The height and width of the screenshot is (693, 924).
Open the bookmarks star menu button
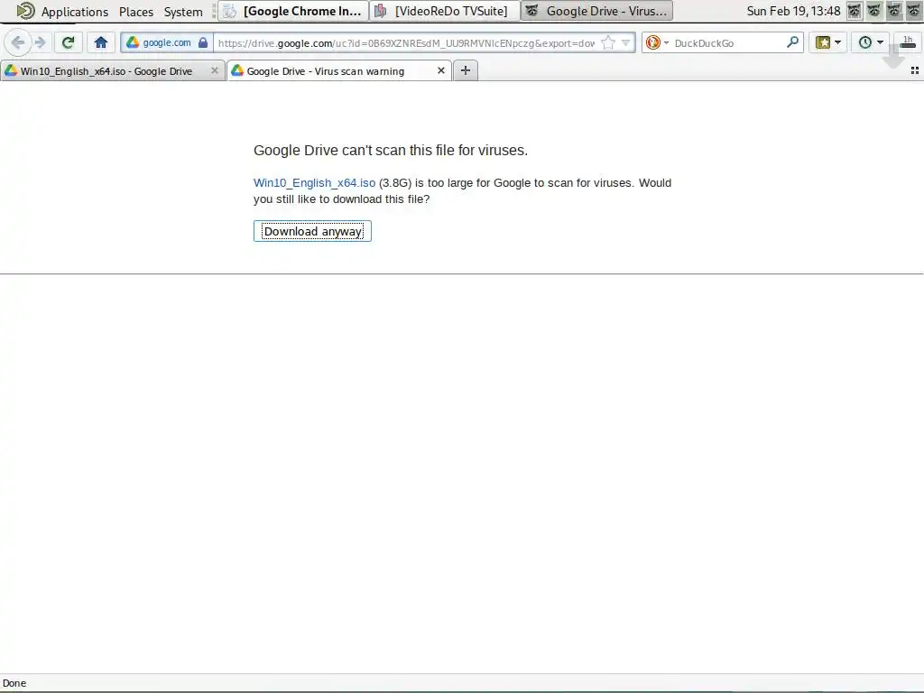click(823, 42)
